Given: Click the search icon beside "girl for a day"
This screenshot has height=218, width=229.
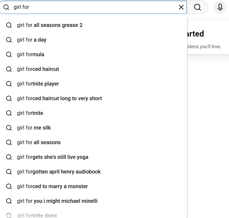Looking at the screenshot, I should (9, 40).
